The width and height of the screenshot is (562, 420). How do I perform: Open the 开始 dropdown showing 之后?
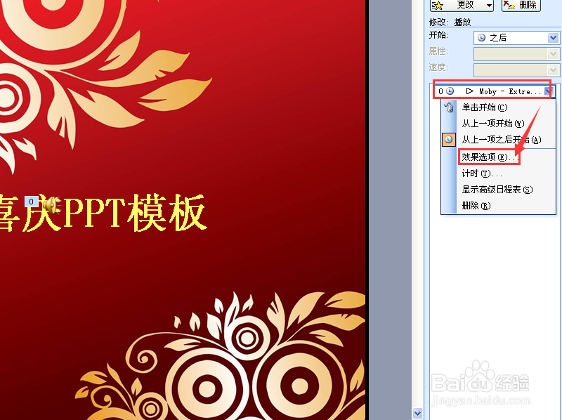[x=554, y=37]
